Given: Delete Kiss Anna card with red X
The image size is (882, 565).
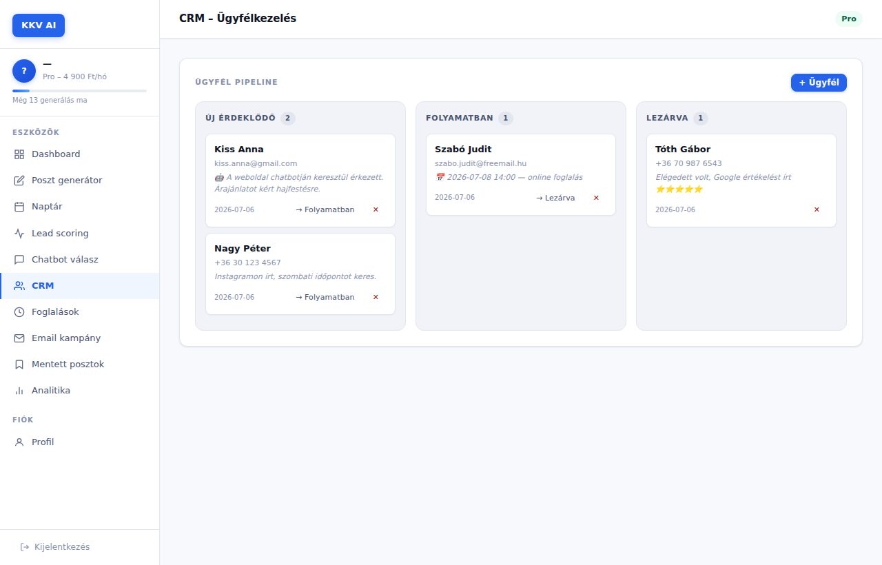Looking at the screenshot, I should 376,209.
